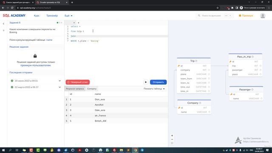Open the Windows Start menu
The image size is (272, 153).
(3, 150)
